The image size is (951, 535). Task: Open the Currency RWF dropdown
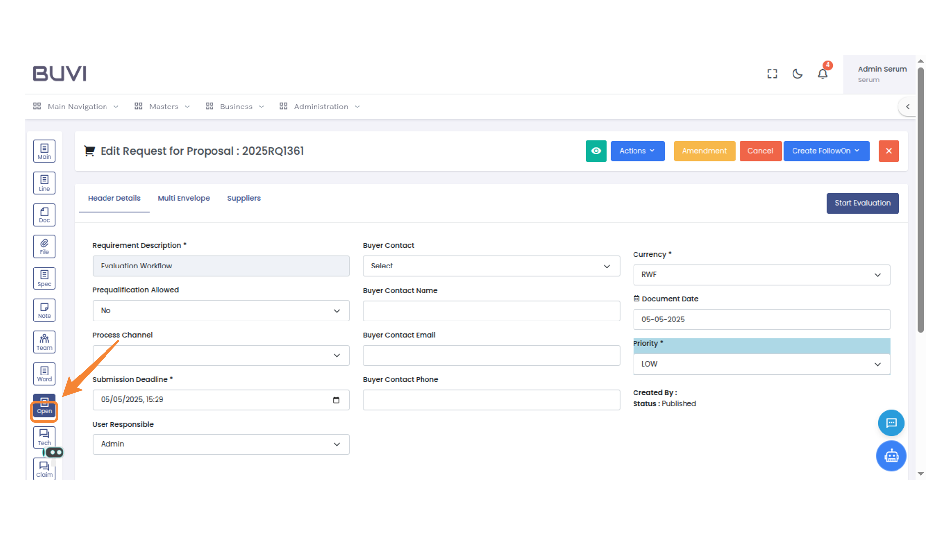pos(761,275)
